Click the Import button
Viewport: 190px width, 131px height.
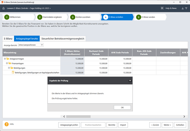123,125
